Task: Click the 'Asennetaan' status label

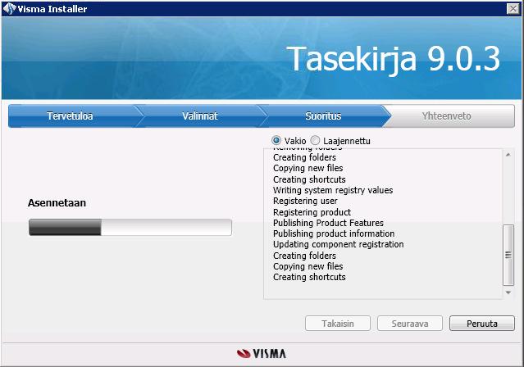Action: click(57, 202)
